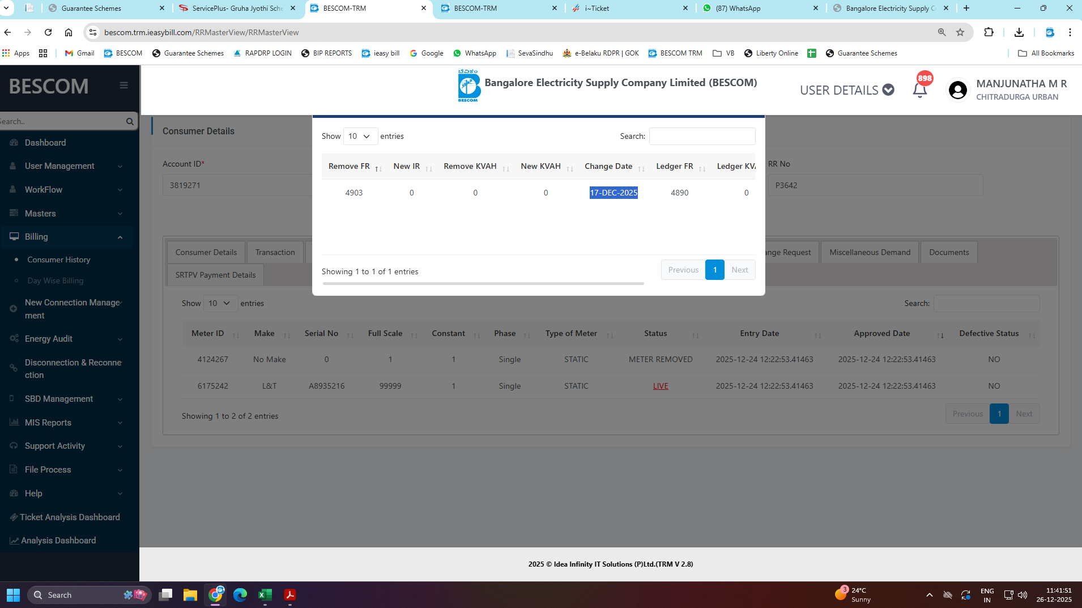Open Liberty Online bookmark

[x=771, y=53]
